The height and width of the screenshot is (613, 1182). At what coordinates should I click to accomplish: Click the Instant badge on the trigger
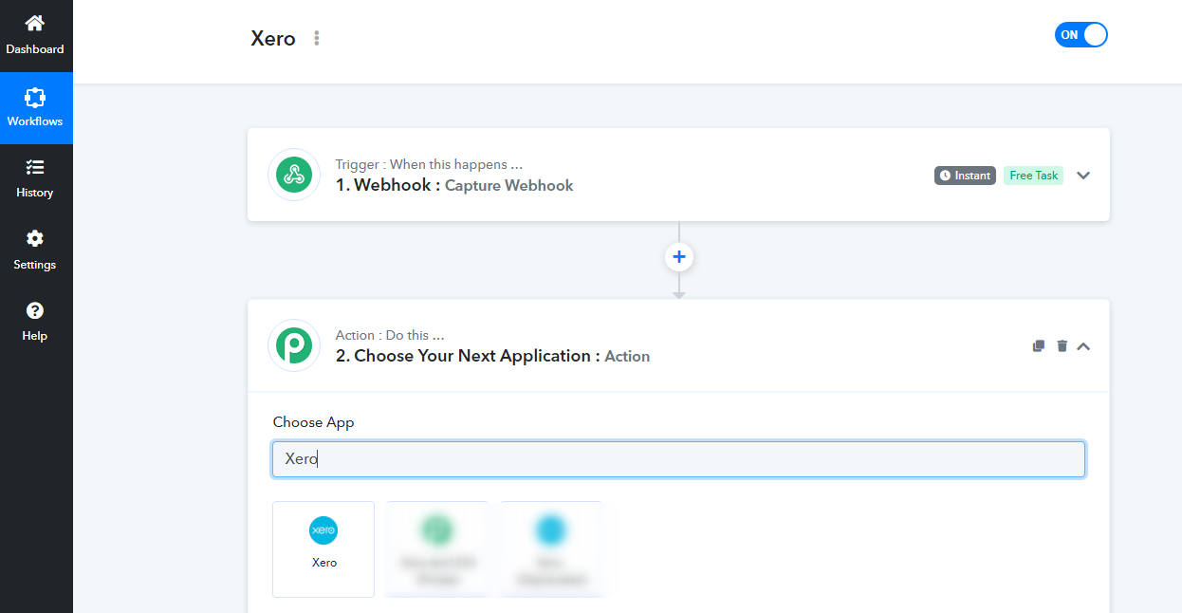point(965,176)
